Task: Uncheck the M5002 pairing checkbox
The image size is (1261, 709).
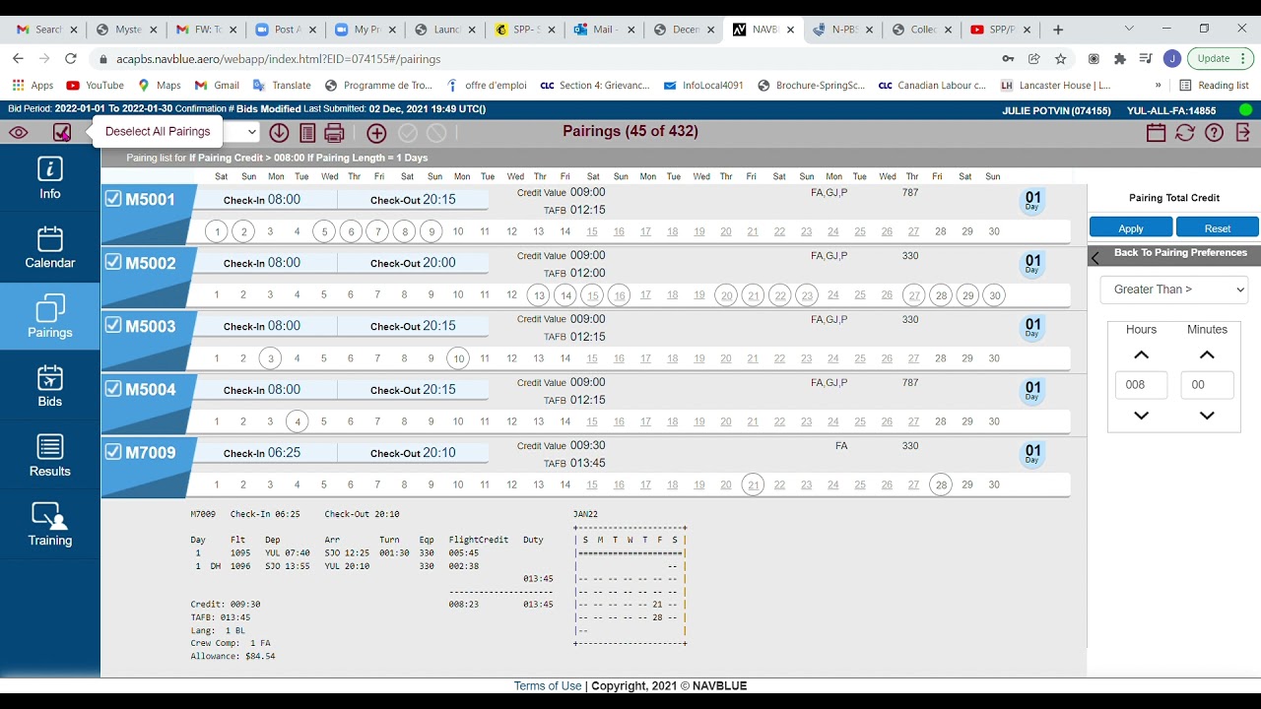Action: (x=113, y=262)
